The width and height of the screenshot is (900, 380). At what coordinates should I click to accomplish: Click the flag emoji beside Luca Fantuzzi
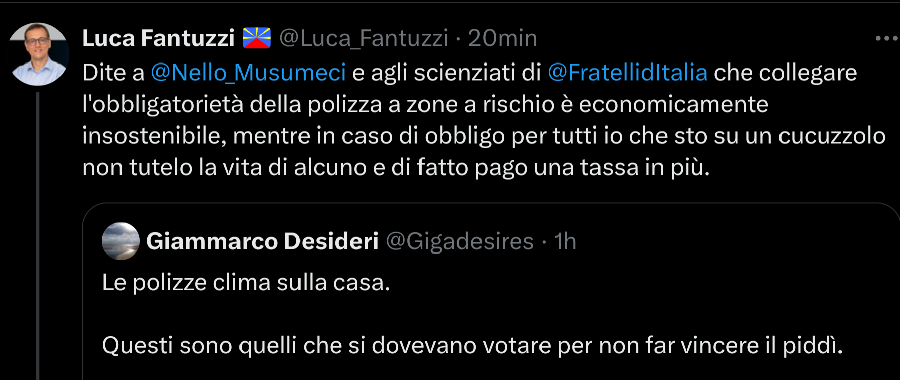[257, 38]
